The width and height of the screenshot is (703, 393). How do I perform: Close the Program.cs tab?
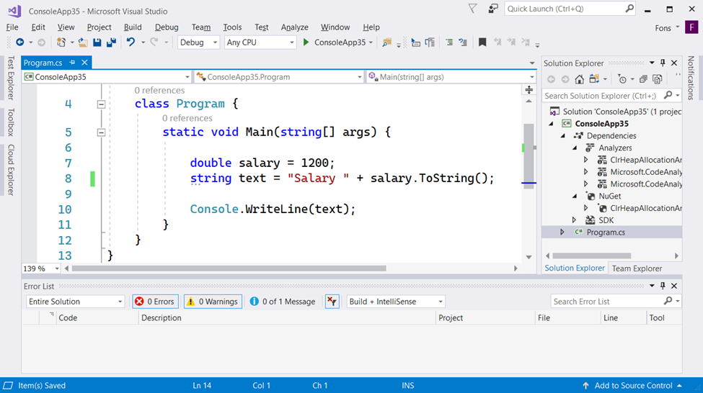(x=84, y=62)
